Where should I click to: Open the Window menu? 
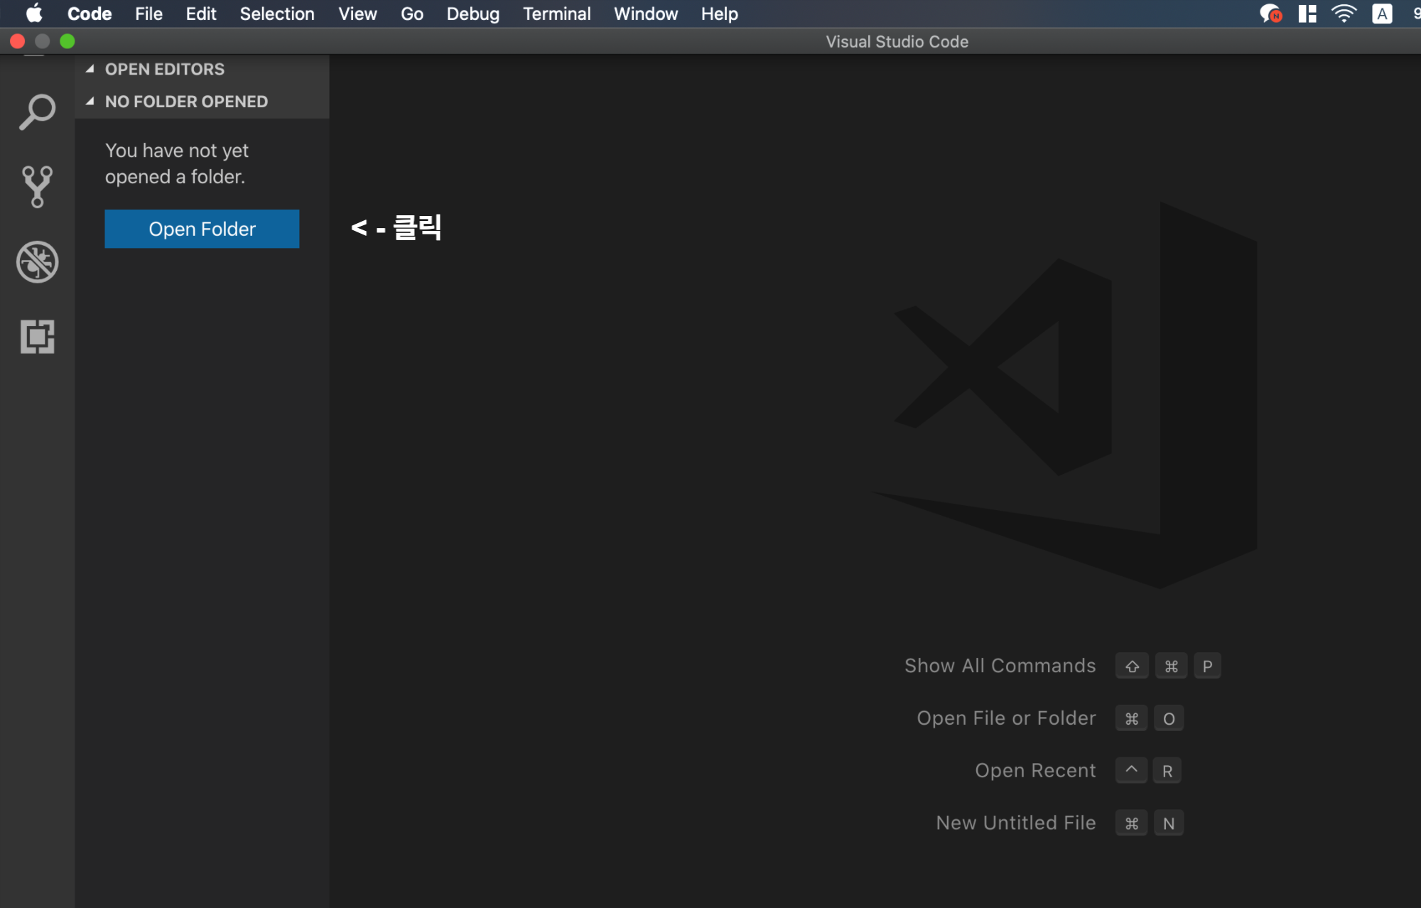point(646,13)
